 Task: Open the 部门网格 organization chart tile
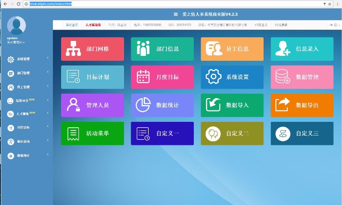click(x=93, y=49)
